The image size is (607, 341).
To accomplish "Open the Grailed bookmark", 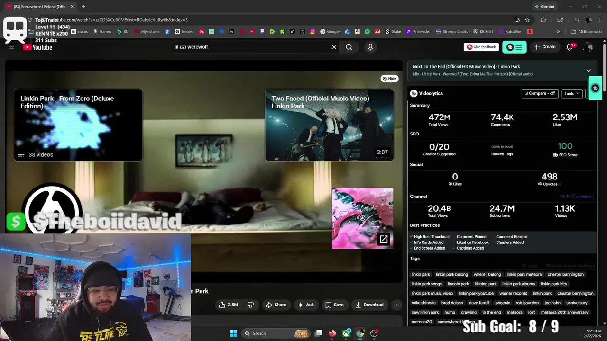I will coord(184,32).
